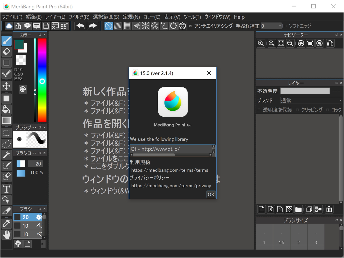Image resolution: width=344 pixels, height=258 pixels.
Task: Open the Help menu
Action: [x=239, y=17]
